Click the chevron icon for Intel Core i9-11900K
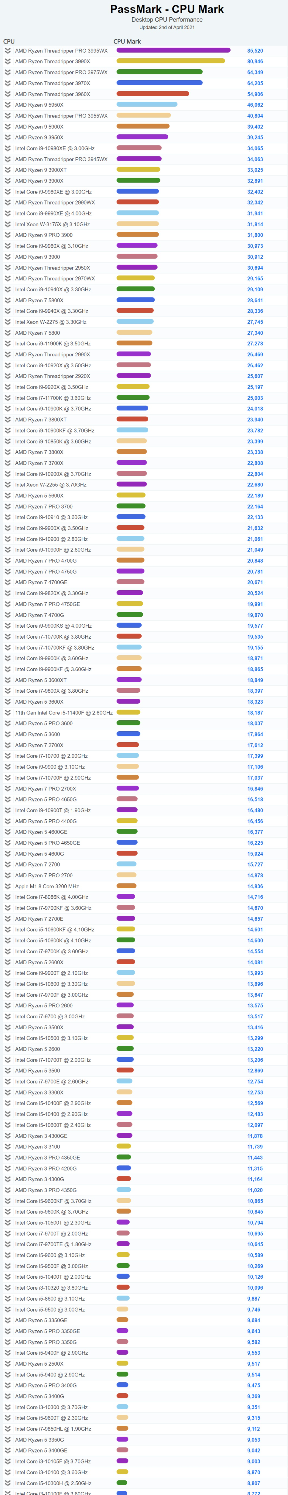Image resolution: width=288 pixels, height=1495 pixels. [8, 344]
